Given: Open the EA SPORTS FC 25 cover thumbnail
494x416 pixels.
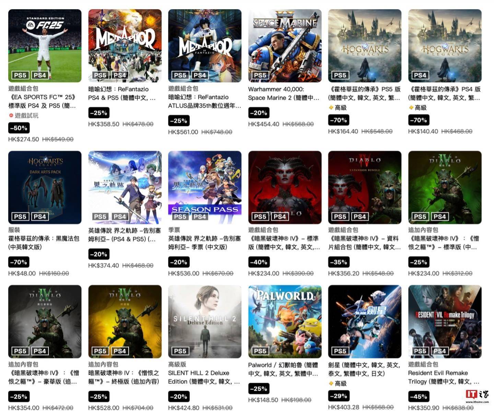Looking at the screenshot, I should (x=45, y=46).
